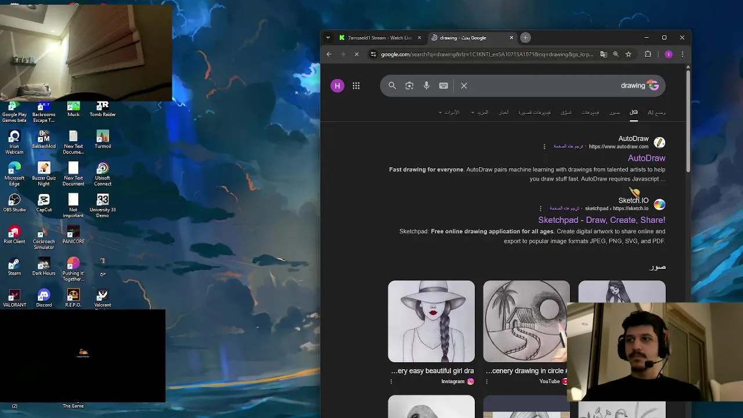Select PANICORE desktop icon

[x=73, y=235]
